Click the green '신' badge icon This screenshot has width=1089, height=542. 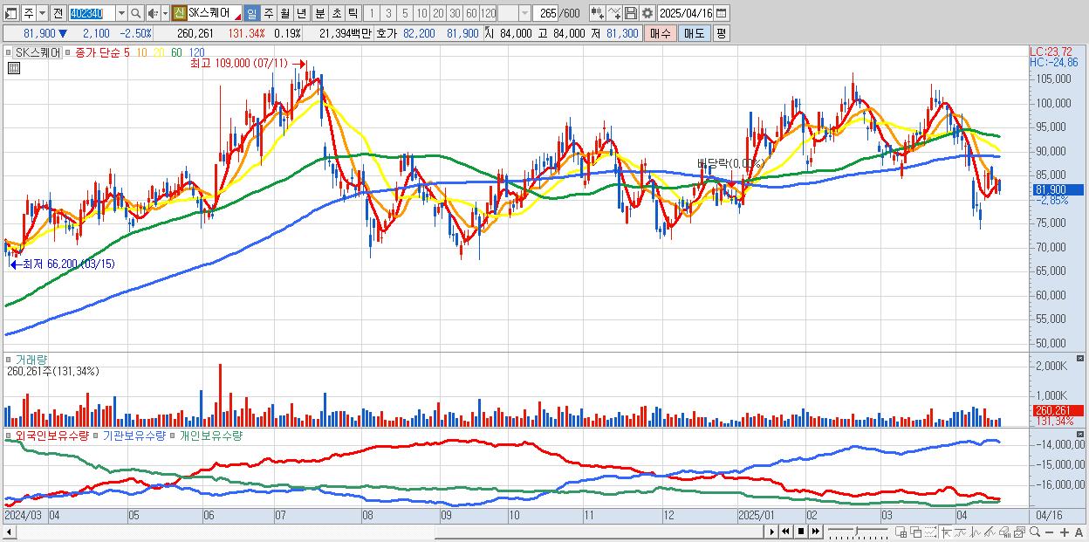[x=179, y=13]
